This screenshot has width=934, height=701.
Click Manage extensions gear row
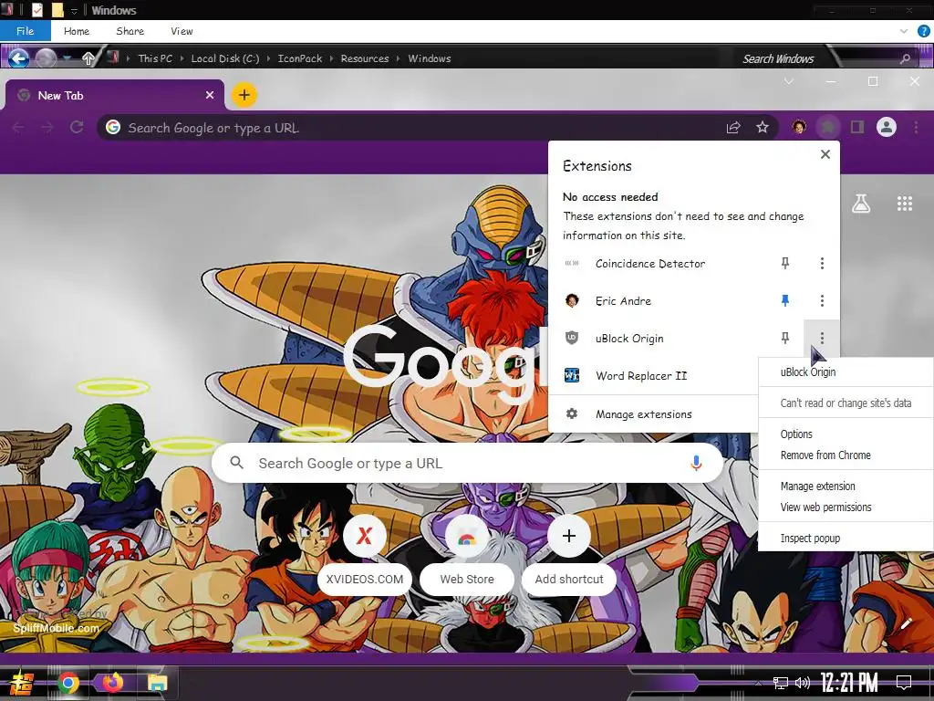coord(653,413)
